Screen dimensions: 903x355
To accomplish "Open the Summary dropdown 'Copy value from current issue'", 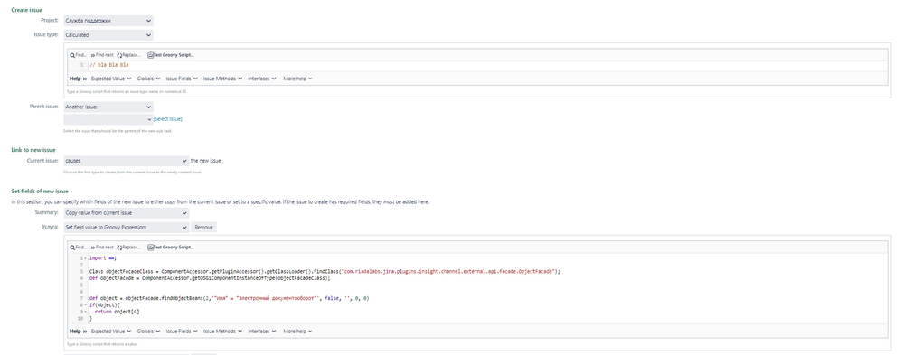I will 127,213.
